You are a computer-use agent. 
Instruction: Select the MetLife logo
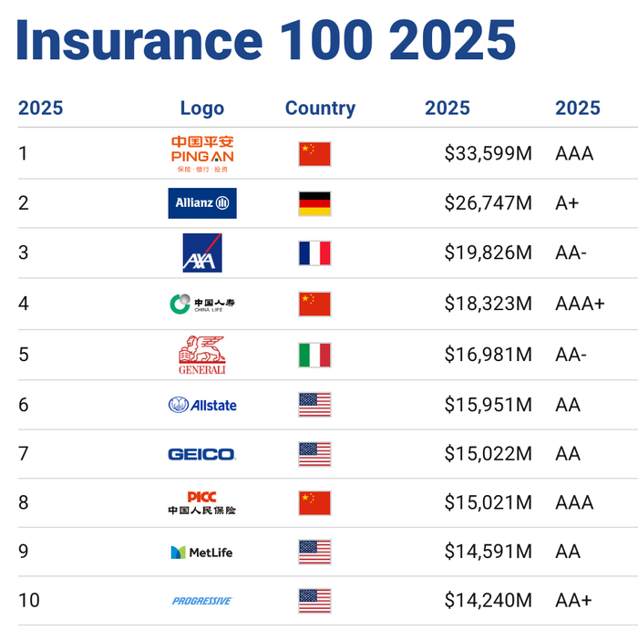(x=201, y=552)
